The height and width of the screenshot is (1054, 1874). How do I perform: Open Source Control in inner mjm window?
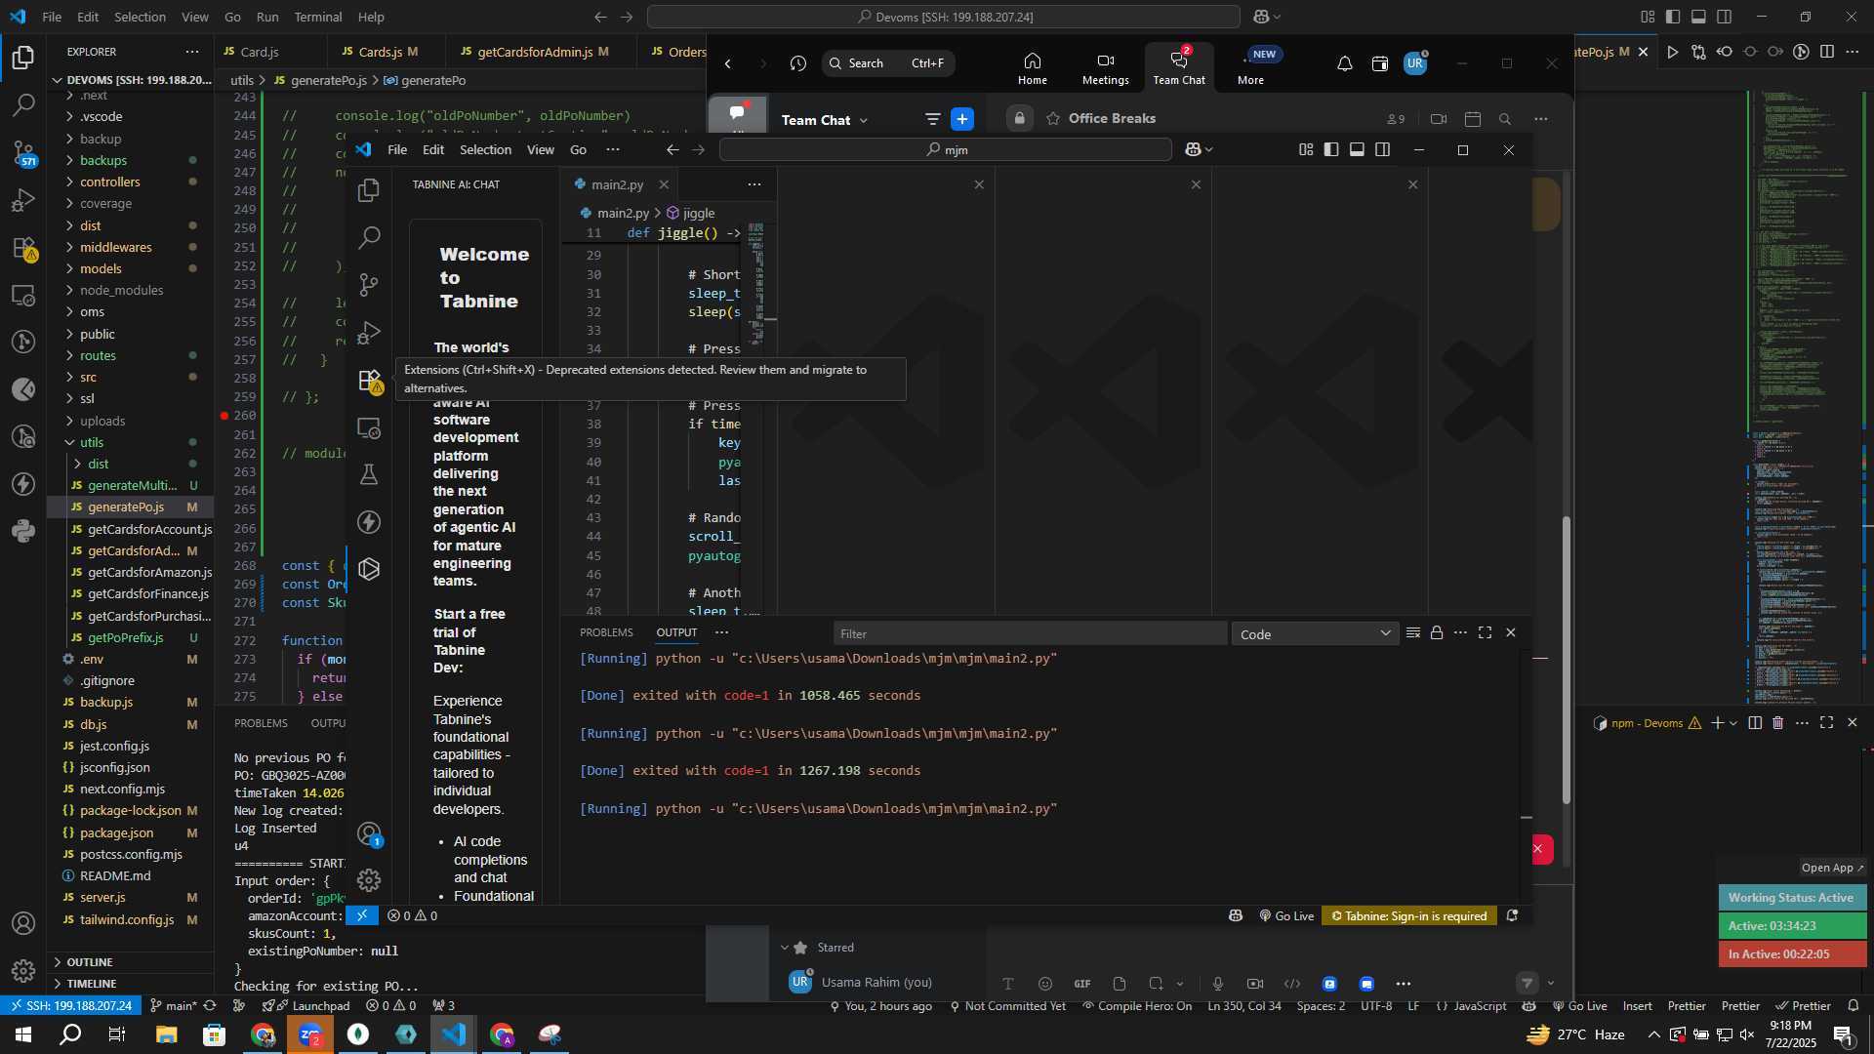369,284
